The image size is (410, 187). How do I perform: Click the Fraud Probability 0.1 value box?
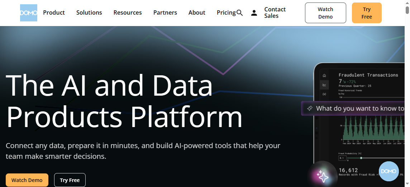point(342,158)
